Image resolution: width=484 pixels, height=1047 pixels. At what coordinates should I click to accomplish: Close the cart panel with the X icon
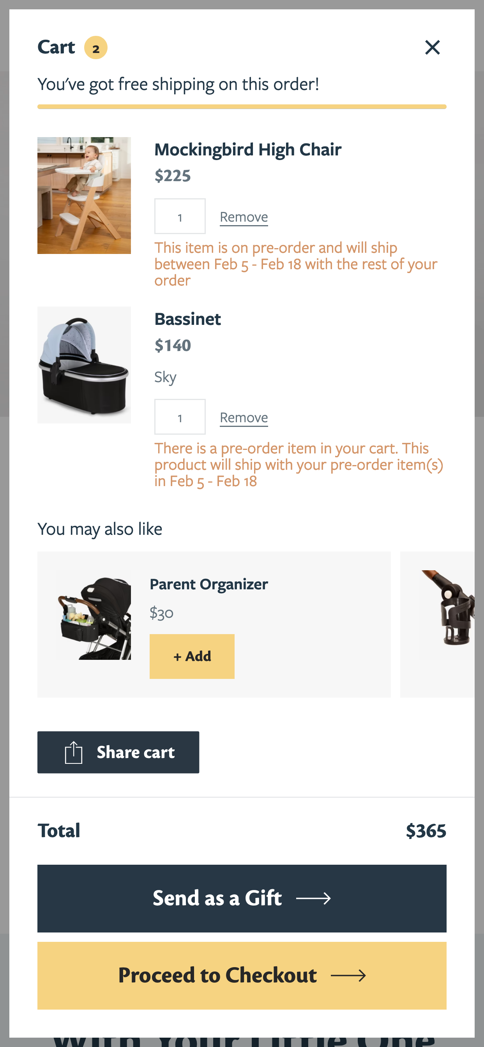tap(432, 48)
